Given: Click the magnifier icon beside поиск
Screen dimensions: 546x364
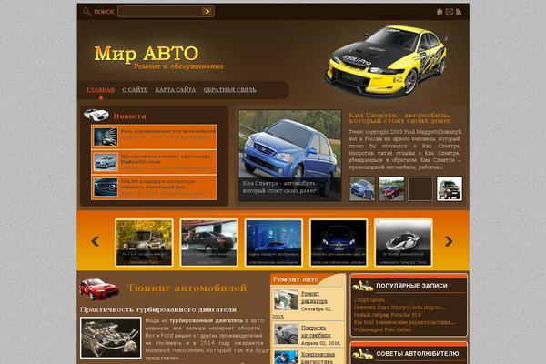Looking at the screenshot, I should (x=87, y=12).
